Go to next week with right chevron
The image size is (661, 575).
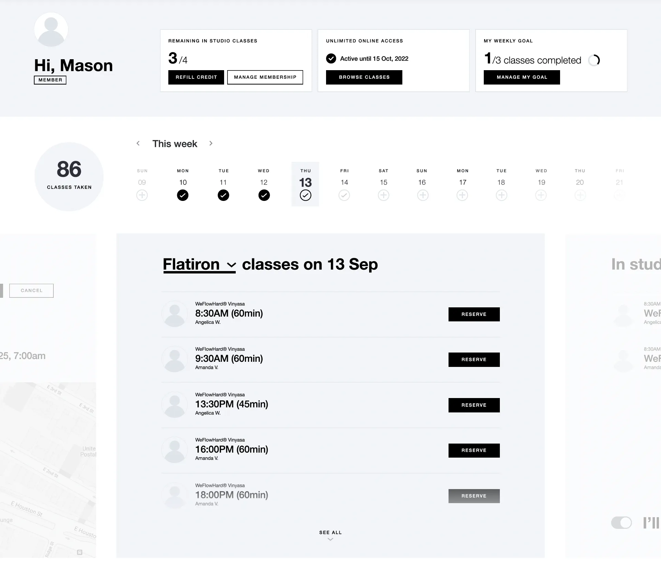click(211, 143)
